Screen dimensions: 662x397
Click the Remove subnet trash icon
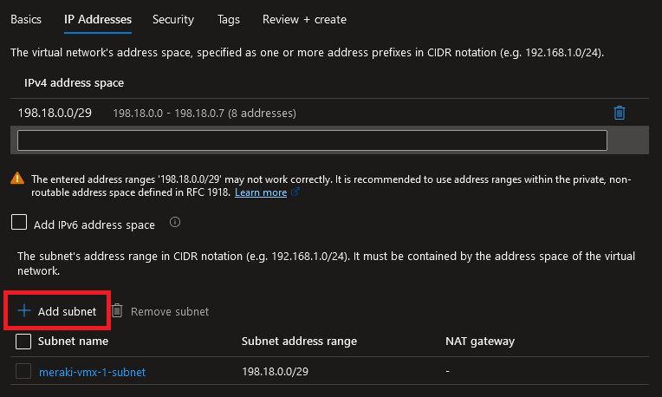click(117, 311)
